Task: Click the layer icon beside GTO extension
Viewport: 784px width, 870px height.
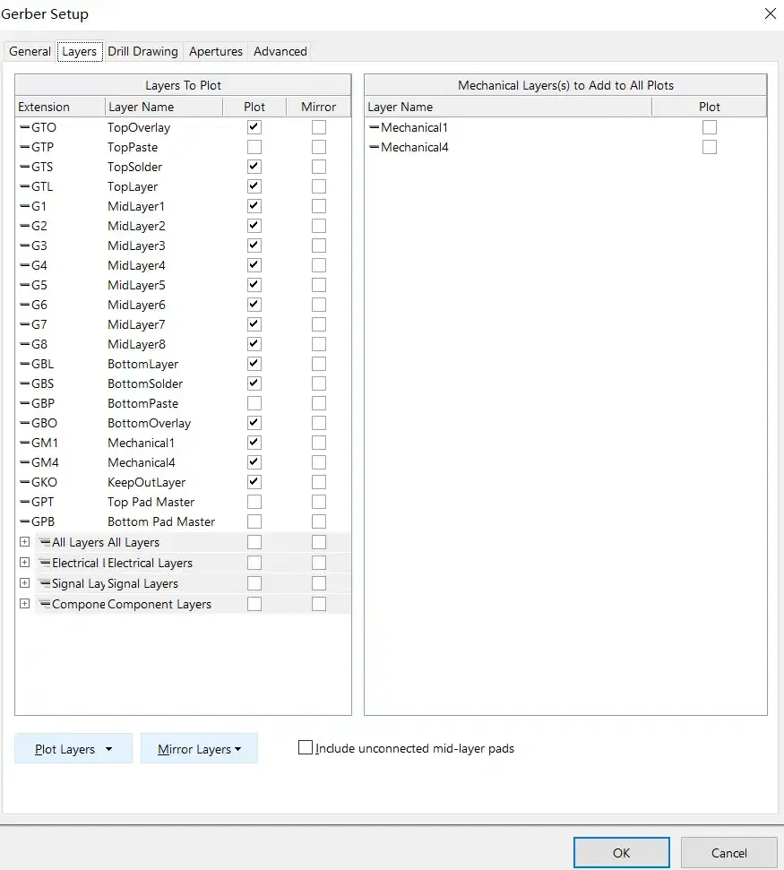Action: [x=24, y=127]
